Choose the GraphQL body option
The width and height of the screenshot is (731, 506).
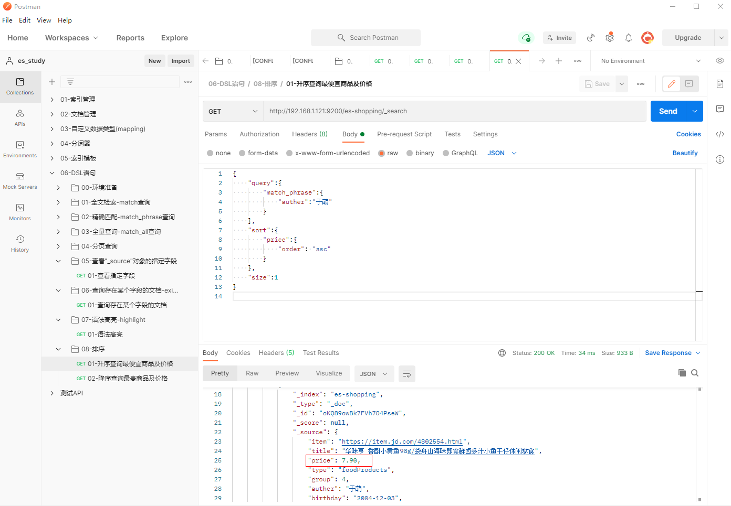(x=446, y=153)
